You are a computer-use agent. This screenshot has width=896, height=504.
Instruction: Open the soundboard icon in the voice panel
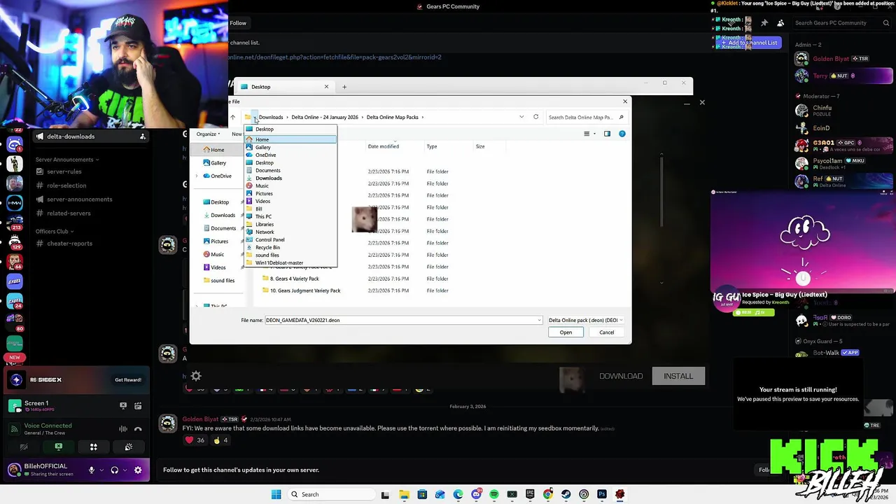tap(129, 447)
